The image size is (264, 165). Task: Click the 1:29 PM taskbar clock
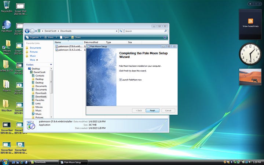tap(257, 162)
